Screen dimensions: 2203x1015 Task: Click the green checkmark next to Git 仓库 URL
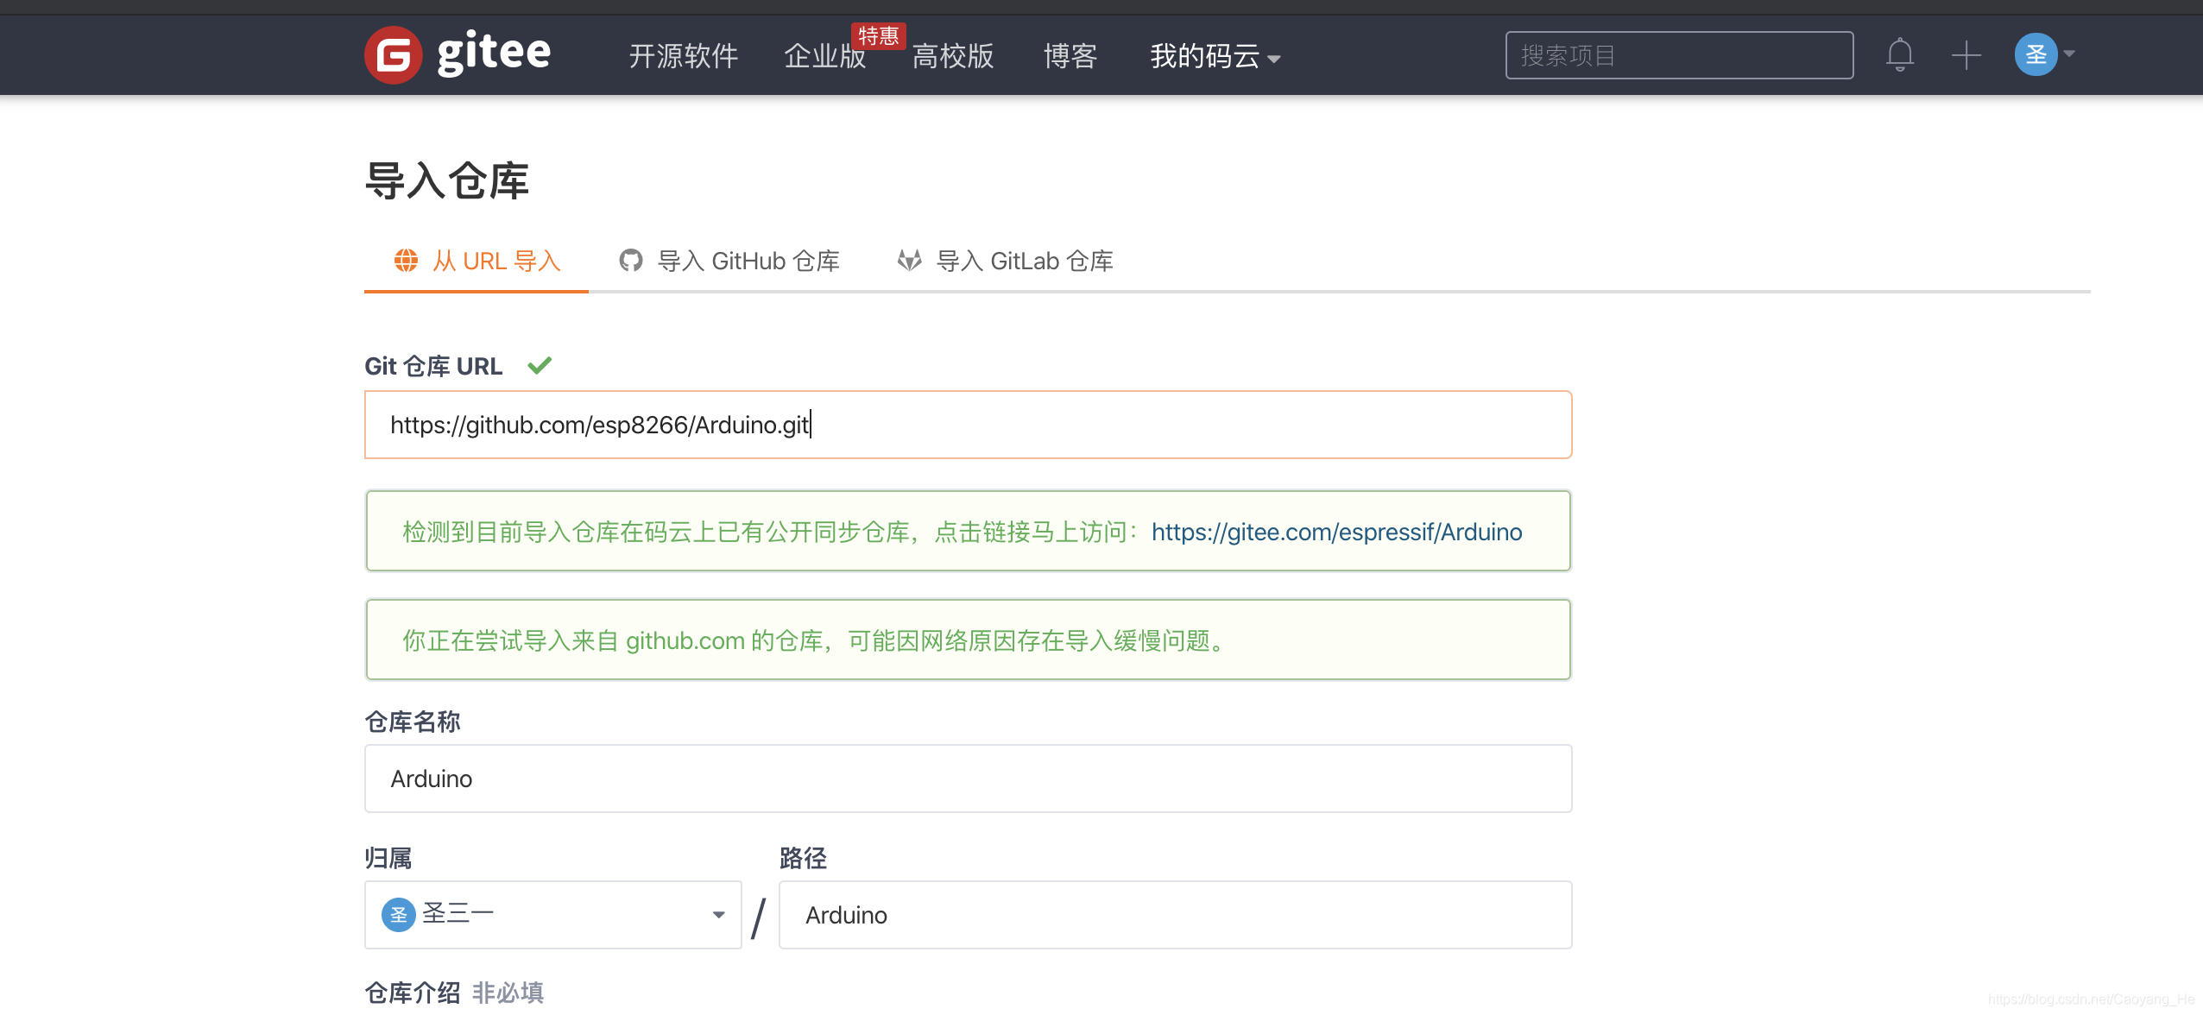pyautogui.click(x=540, y=365)
